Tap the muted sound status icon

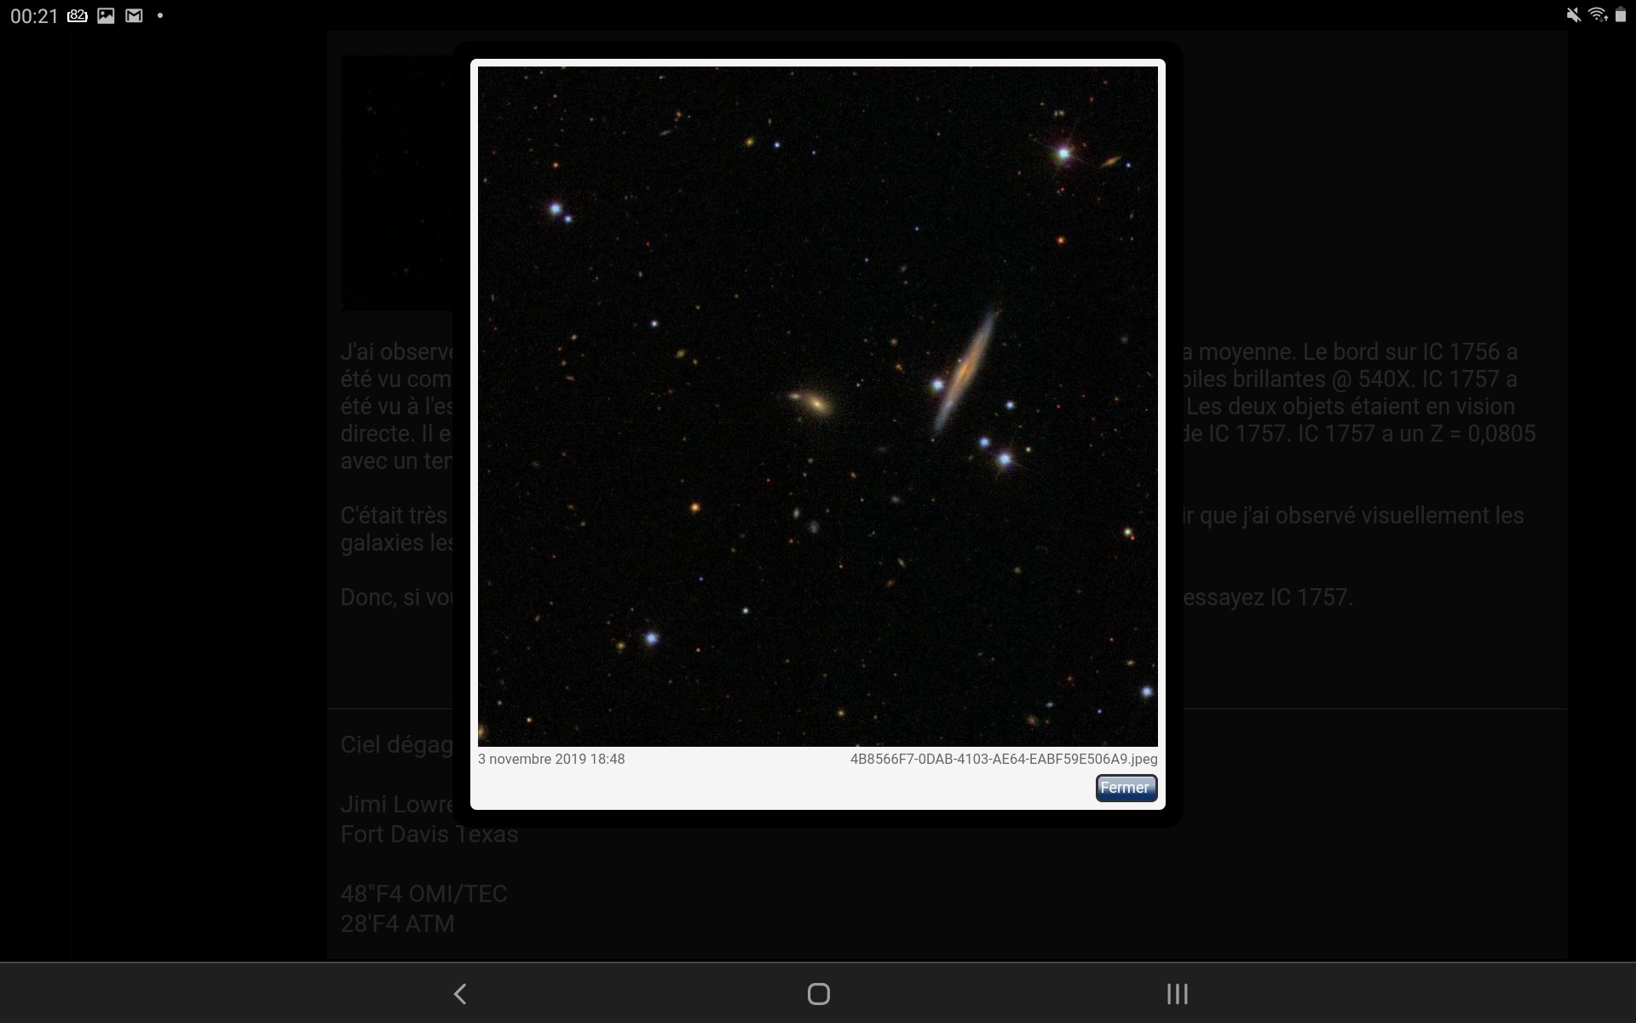point(1573,14)
